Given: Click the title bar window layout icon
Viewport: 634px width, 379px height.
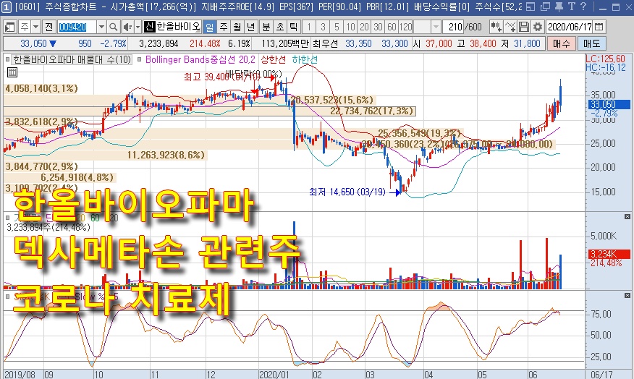Looking at the screenshot, I should [x=531, y=7].
